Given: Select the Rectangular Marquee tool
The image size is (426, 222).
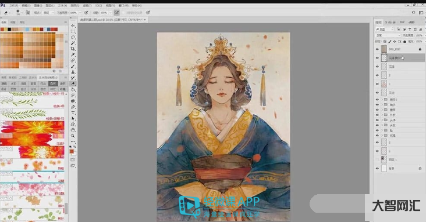Looking at the screenshot, I should [73, 31].
